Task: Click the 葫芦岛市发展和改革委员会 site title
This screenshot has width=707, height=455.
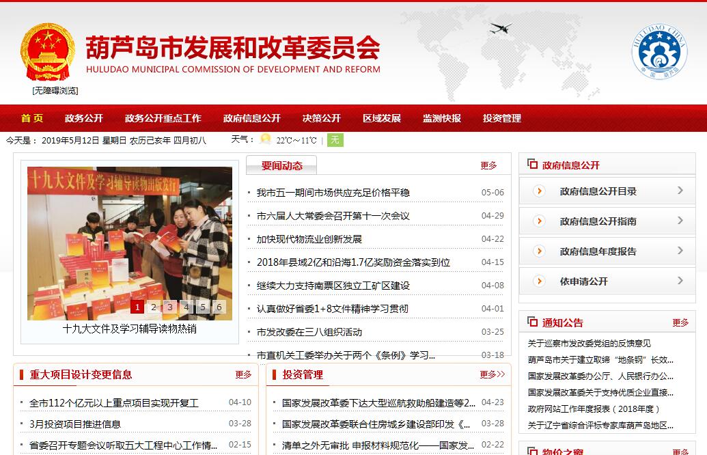Action: pyautogui.click(x=233, y=47)
